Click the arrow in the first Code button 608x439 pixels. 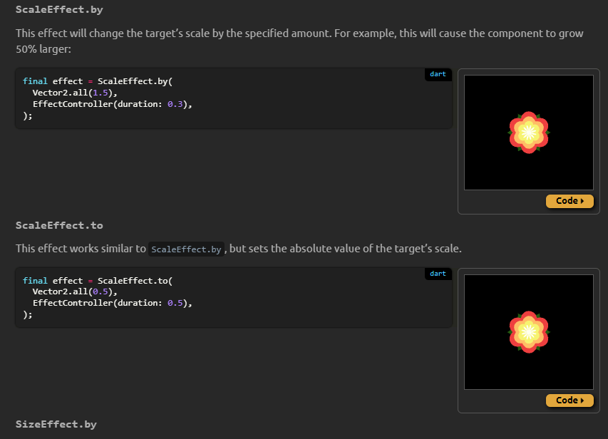click(x=581, y=201)
